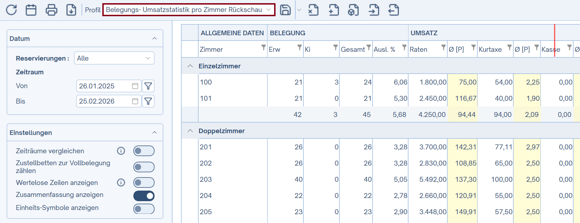This screenshot has height=223, width=580.
Task: Open calendar picker in the Von field
Action: (x=135, y=86)
